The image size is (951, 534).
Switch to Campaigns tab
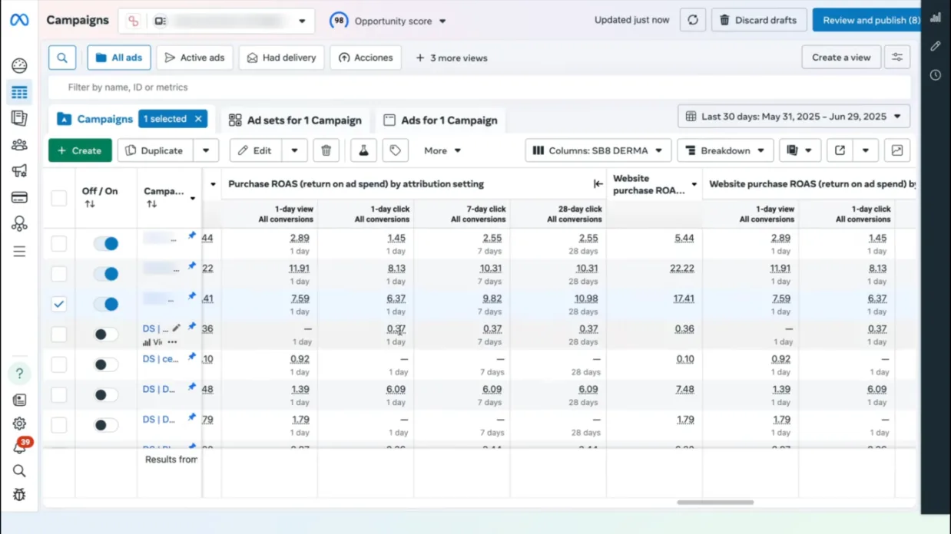click(x=95, y=119)
